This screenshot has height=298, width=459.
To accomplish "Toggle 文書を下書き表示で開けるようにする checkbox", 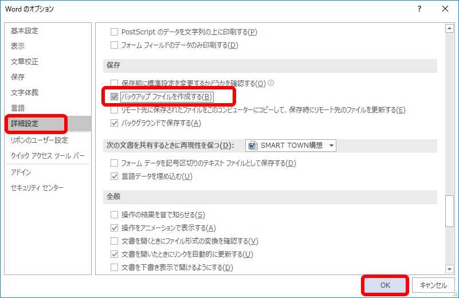I will [114, 267].
